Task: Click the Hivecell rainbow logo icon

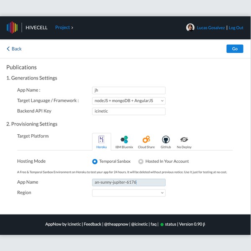Action: [x=12, y=28]
